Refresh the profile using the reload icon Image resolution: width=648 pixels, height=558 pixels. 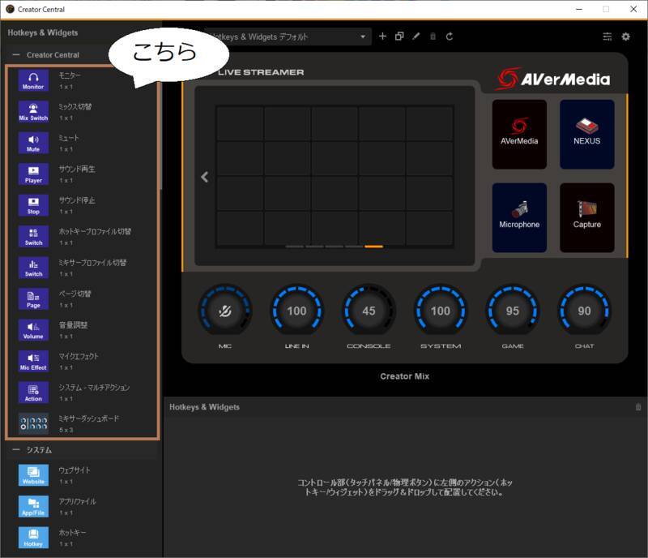pos(449,36)
